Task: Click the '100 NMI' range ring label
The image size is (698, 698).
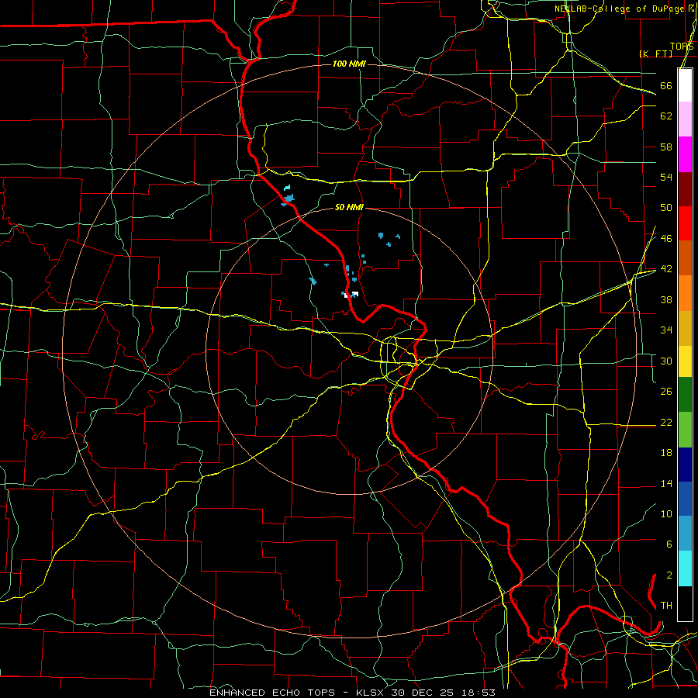Action: click(349, 64)
